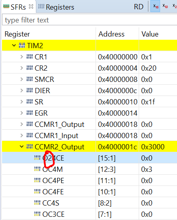
Task: Click the RD read button
Action: pyautogui.click(x=139, y=7)
